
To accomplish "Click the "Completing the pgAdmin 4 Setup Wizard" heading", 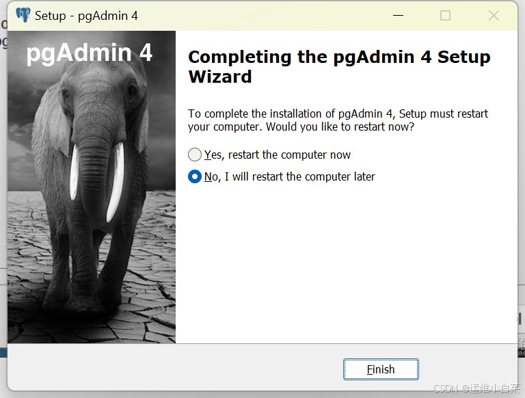I will [x=339, y=66].
